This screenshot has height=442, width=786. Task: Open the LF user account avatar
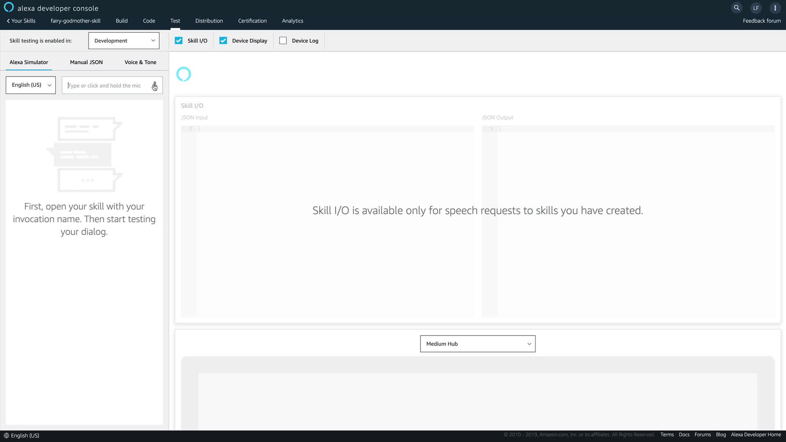[x=756, y=8]
